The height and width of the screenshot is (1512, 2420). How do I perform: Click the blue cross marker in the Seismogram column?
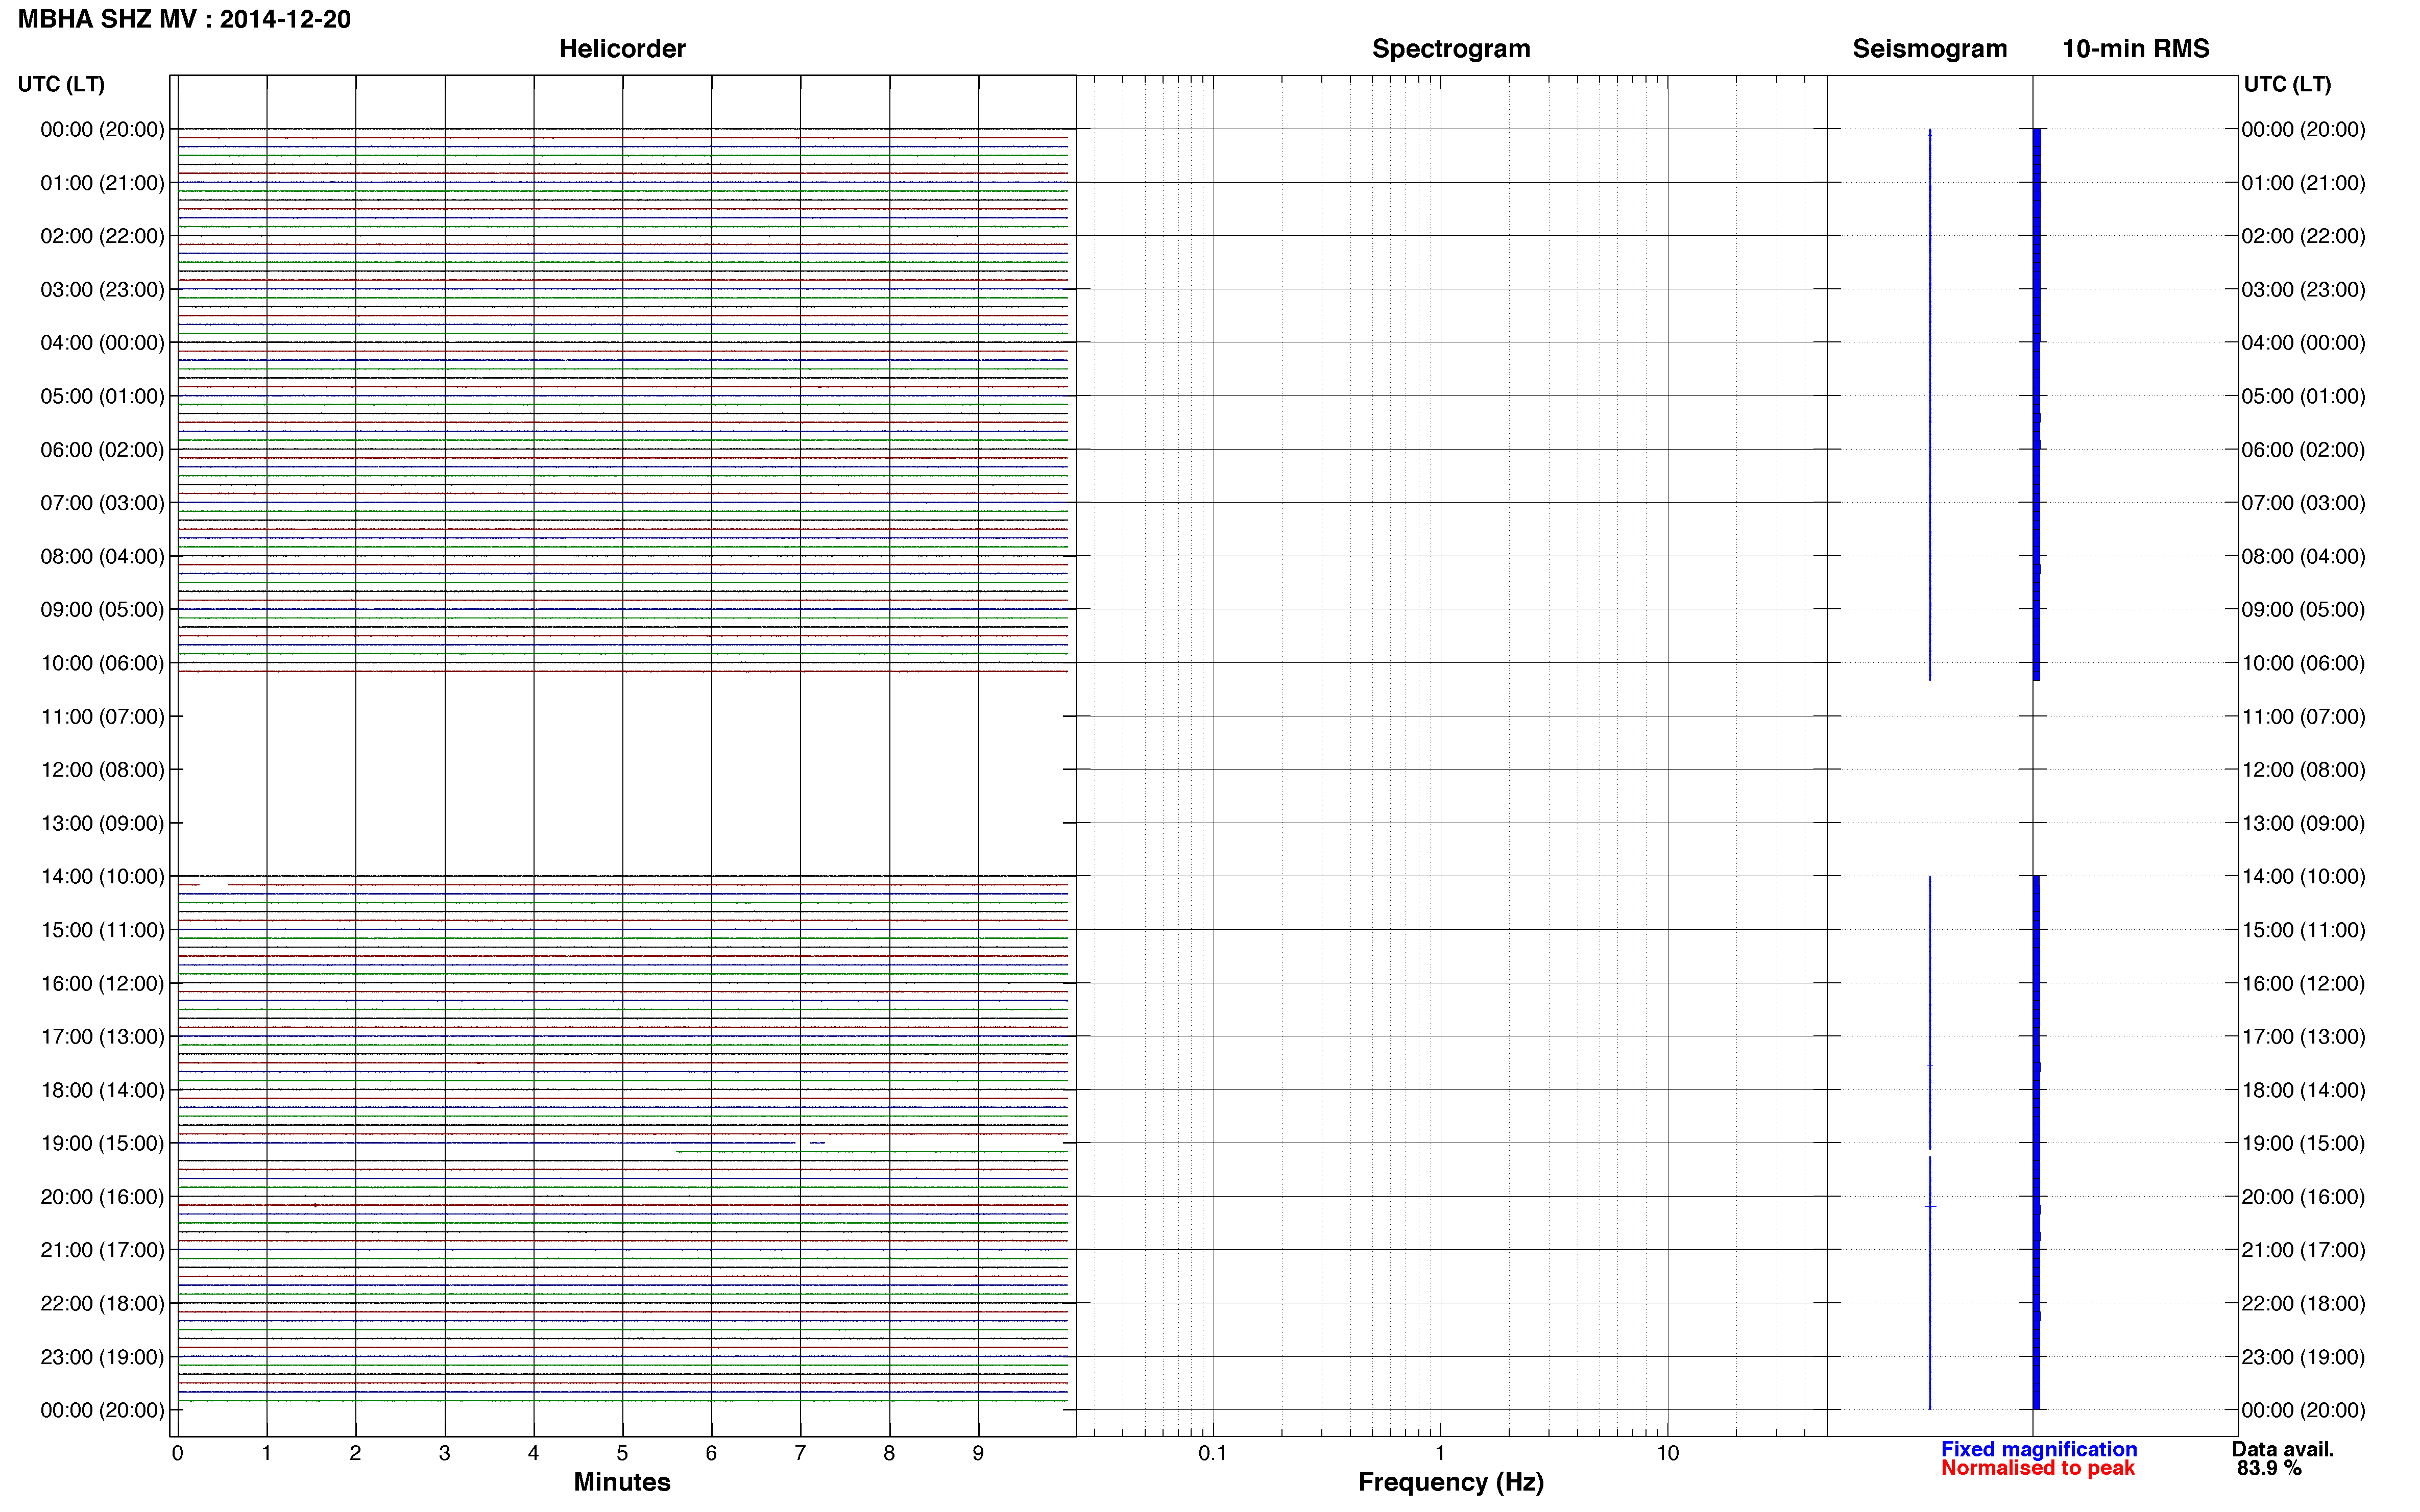click(x=1930, y=1207)
